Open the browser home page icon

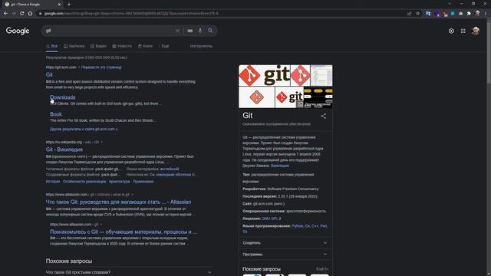pyautogui.click(x=30, y=14)
